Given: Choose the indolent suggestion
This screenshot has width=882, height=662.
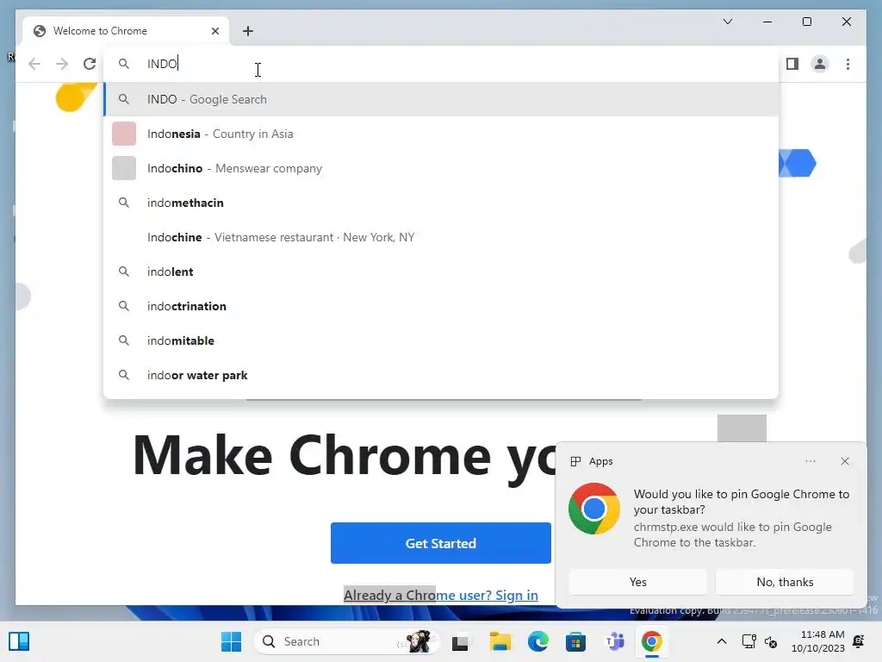Looking at the screenshot, I should [x=441, y=272].
